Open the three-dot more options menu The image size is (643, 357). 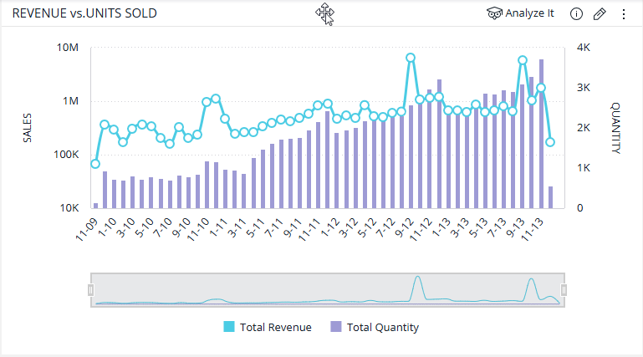coord(623,13)
